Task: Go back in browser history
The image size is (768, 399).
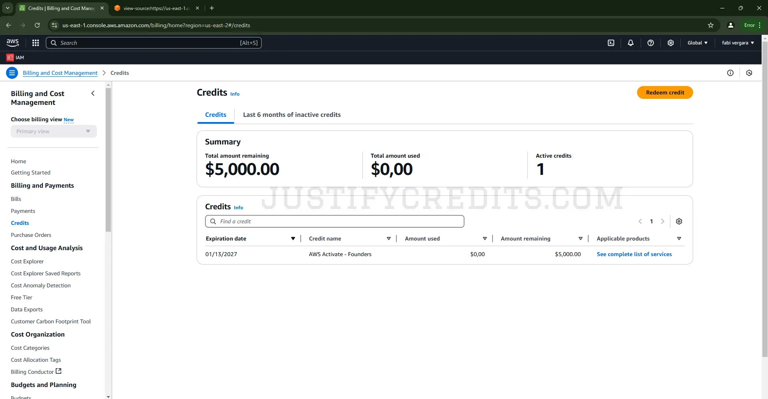Action: pyautogui.click(x=8, y=25)
